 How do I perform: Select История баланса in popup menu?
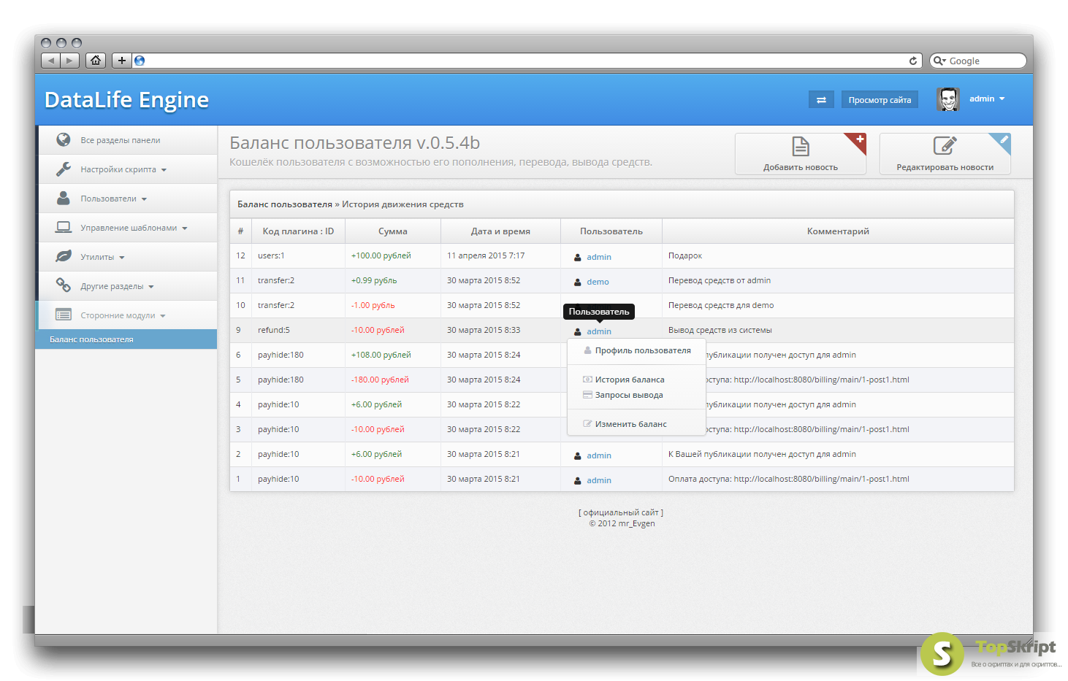[x=636, y=380]
